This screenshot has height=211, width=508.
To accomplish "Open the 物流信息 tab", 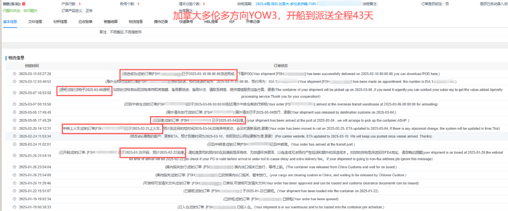I will click(136, 22).
